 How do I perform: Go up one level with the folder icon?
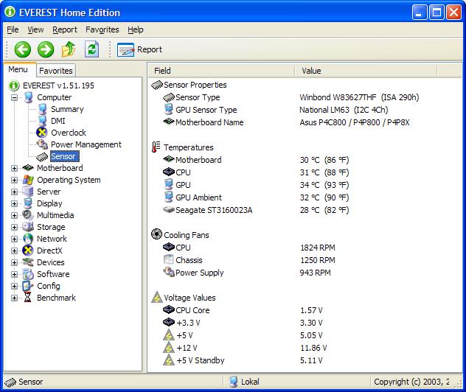69,49
